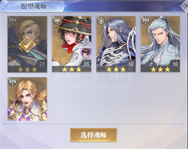Click the three stars under silver-haired hero
The image size is (188, 149).
(x=160, y=69)
